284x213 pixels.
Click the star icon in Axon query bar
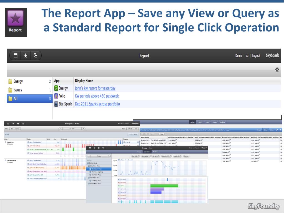(x=281, y=130)
